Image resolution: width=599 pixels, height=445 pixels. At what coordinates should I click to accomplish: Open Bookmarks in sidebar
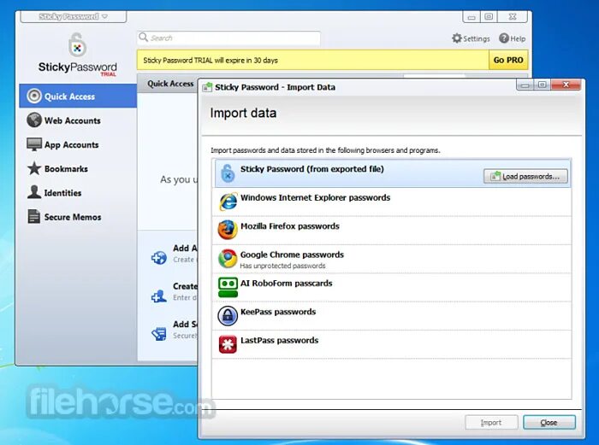[x=78, y=168]
